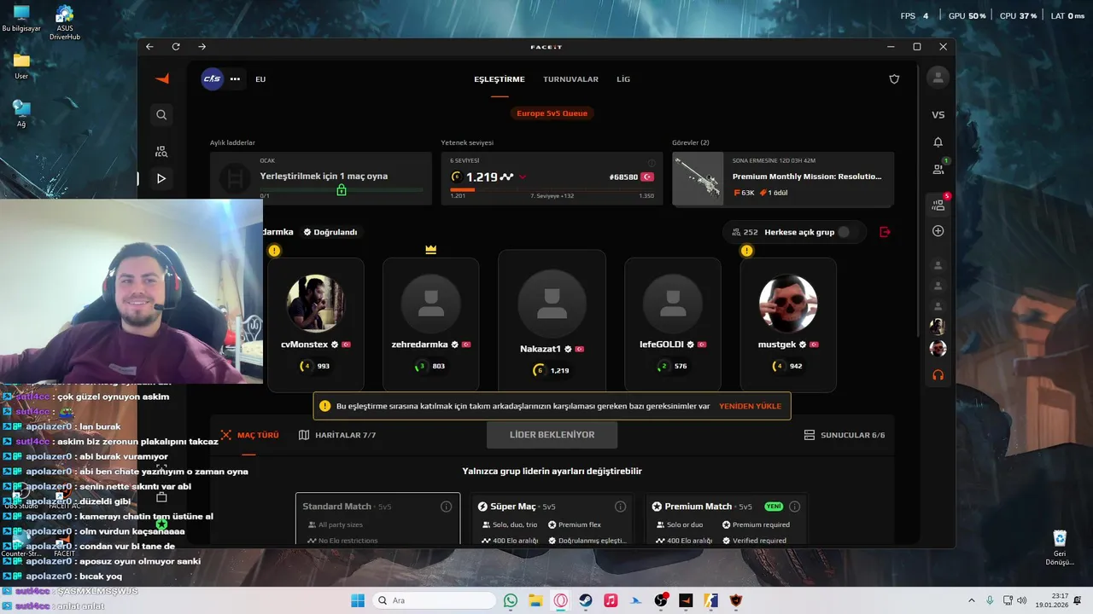
Task: Open the player finder icon in left sidebar
Action: point(161,152)
